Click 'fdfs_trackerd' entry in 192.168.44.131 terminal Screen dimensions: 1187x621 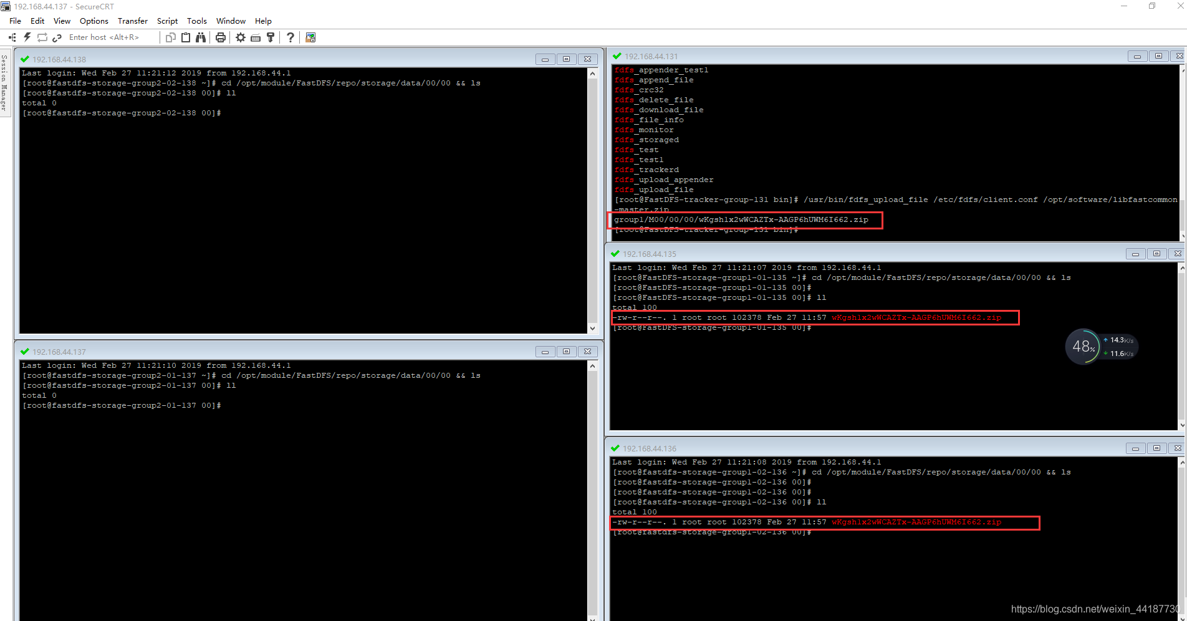(646, 170)
